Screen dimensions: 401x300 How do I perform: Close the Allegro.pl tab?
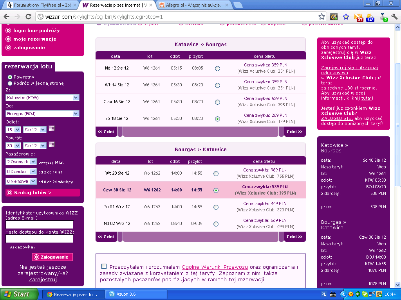(227, 5)
